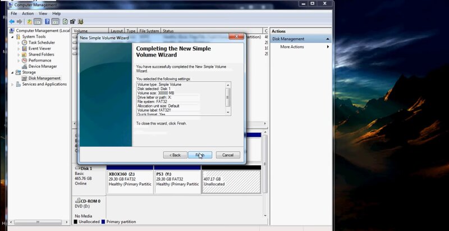Cancel the New Simple Volume Wizard
449x231 pixels.
click(x=228, y=155)
